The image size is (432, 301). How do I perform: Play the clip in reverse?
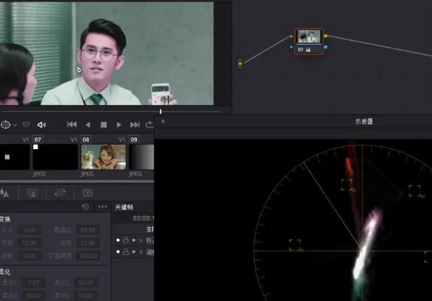tap(88, 125)
